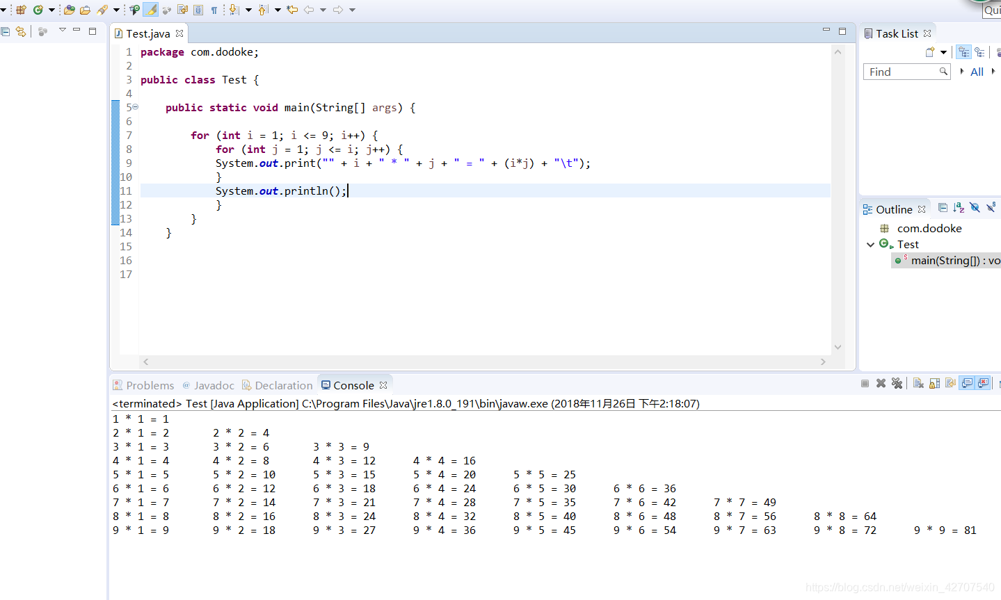Screen dimensions: 1001x600
Task: Click Remove All Terminated Launches icon
Action: pos(897,383)
